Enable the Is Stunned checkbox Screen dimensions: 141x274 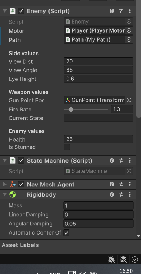[67, 147]
